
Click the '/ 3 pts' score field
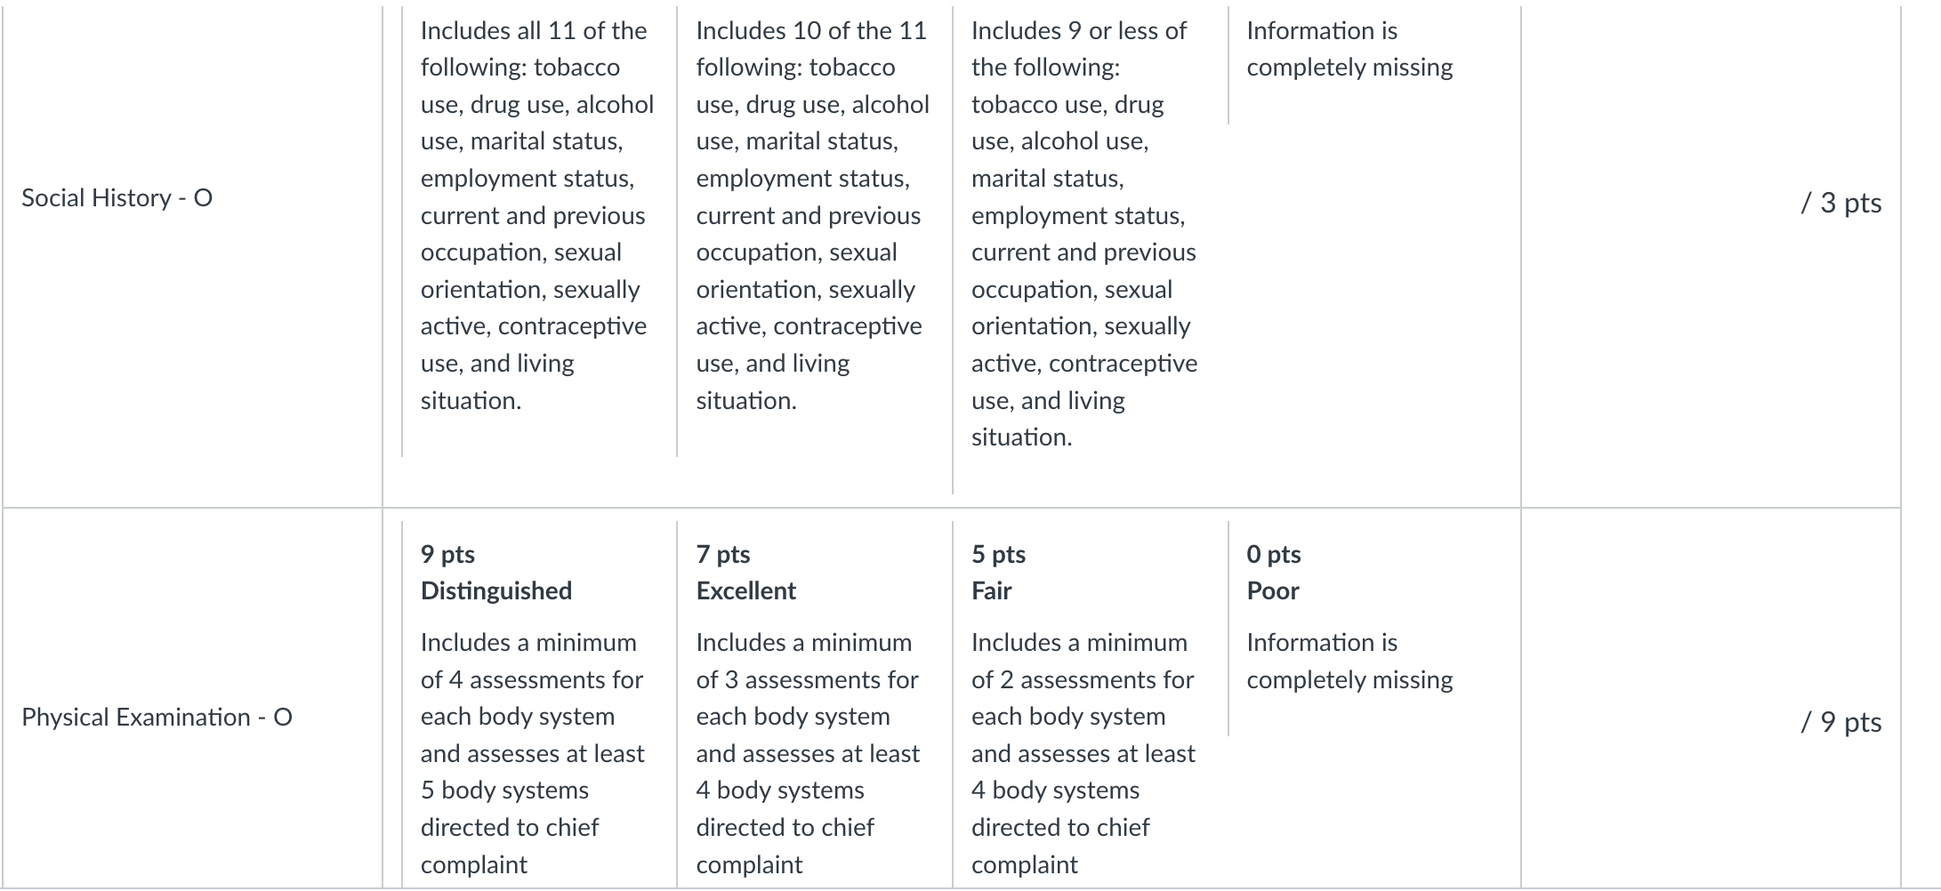(x=1840, y=203)
